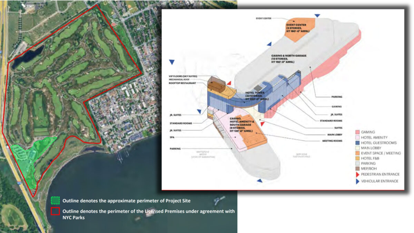This screenshot has height=233, width=414.
Task: Click the red Pedestrian Entrance legend triangle
Action: coord(357,174)
